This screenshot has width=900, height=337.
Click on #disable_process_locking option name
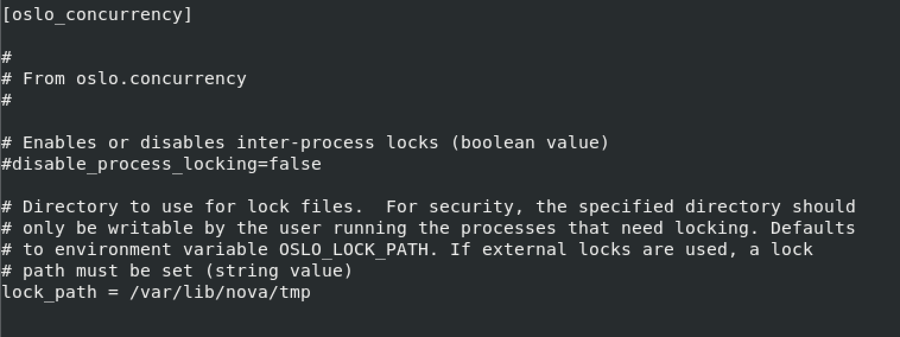point(130,164)
